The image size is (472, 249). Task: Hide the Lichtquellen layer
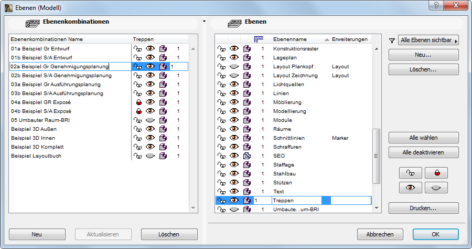click(x=234, y=85)
